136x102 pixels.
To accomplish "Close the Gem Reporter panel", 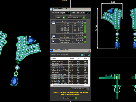I will [89, 9].
